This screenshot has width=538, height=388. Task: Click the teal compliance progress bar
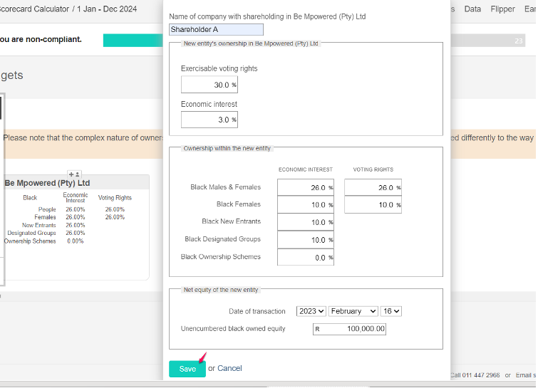pos(133,41)
